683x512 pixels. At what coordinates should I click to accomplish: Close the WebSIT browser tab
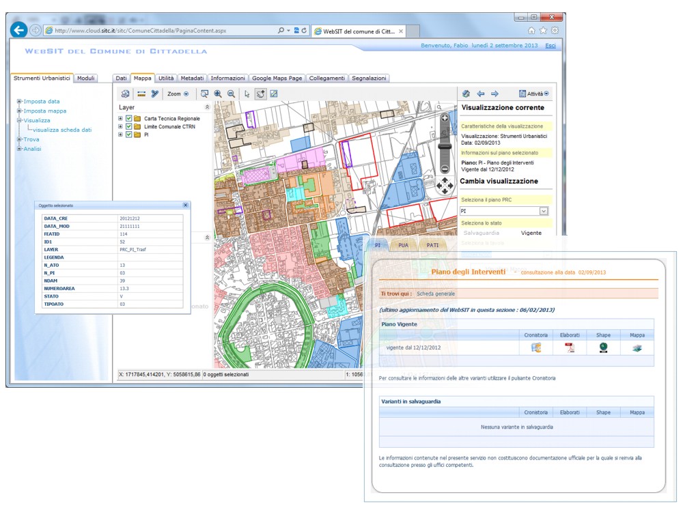401,31
